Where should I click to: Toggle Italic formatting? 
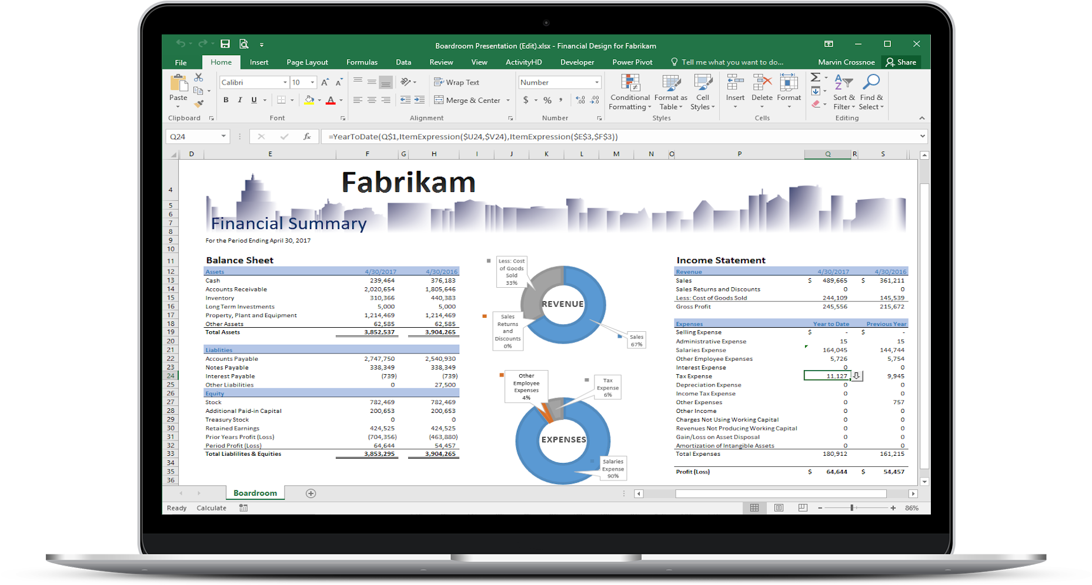pos(240,100)
